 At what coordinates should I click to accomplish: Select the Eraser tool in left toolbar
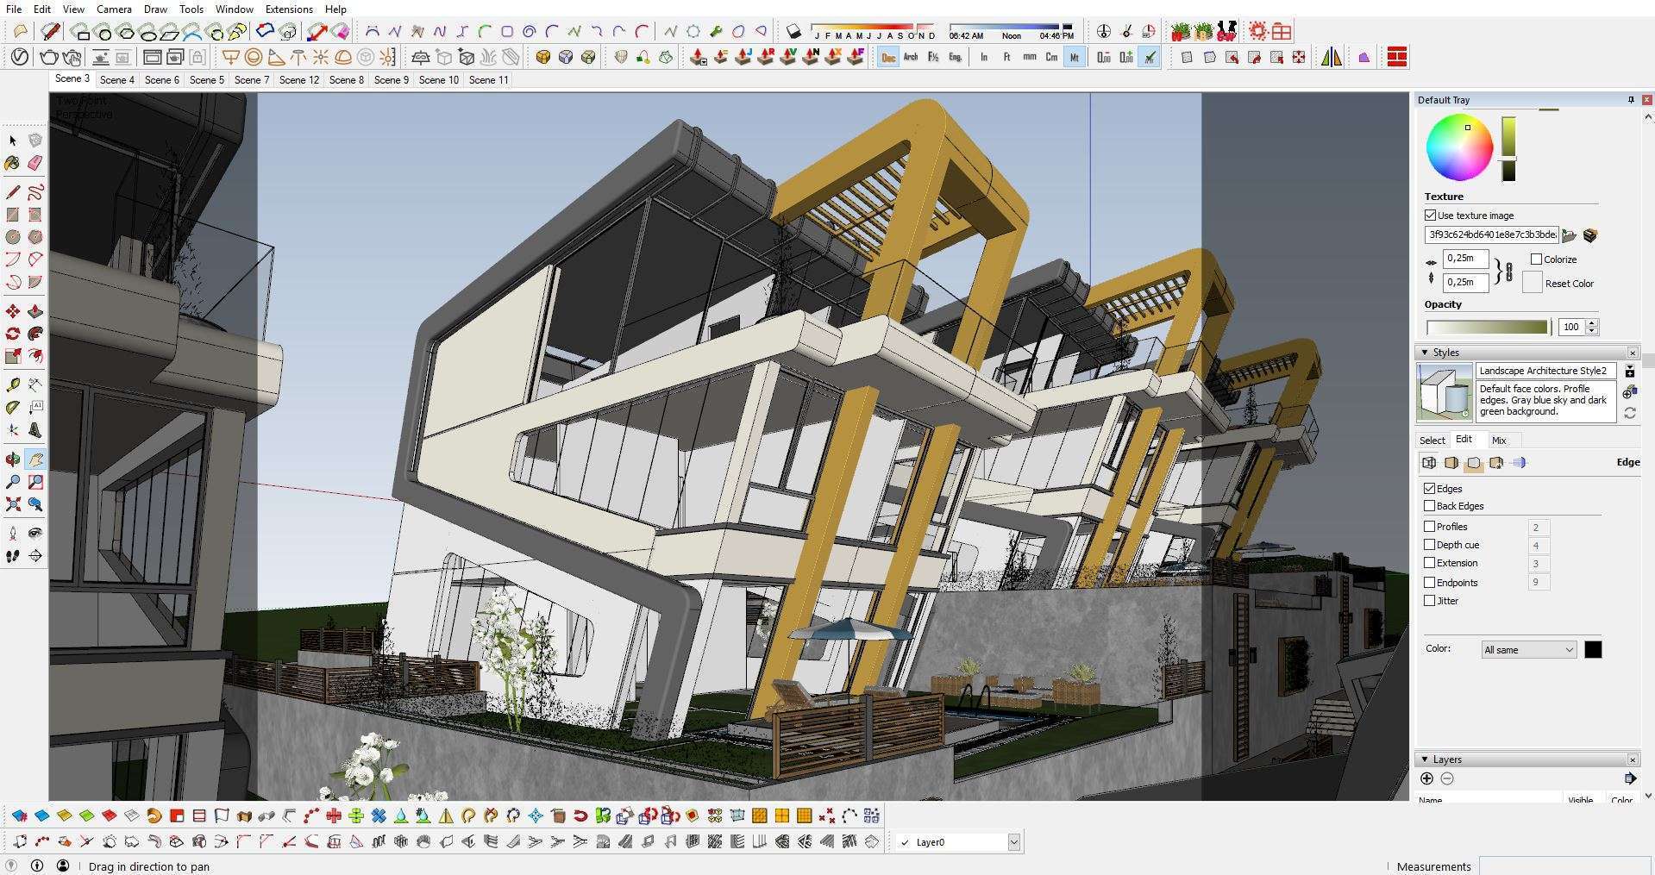[x=35, y=163]
